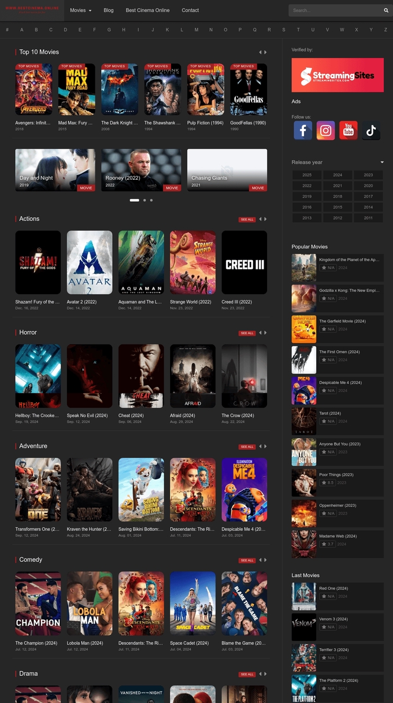Open 'Red One (2024)' in Last Movies
Screen dimensions: 393x703
(333, 589)
